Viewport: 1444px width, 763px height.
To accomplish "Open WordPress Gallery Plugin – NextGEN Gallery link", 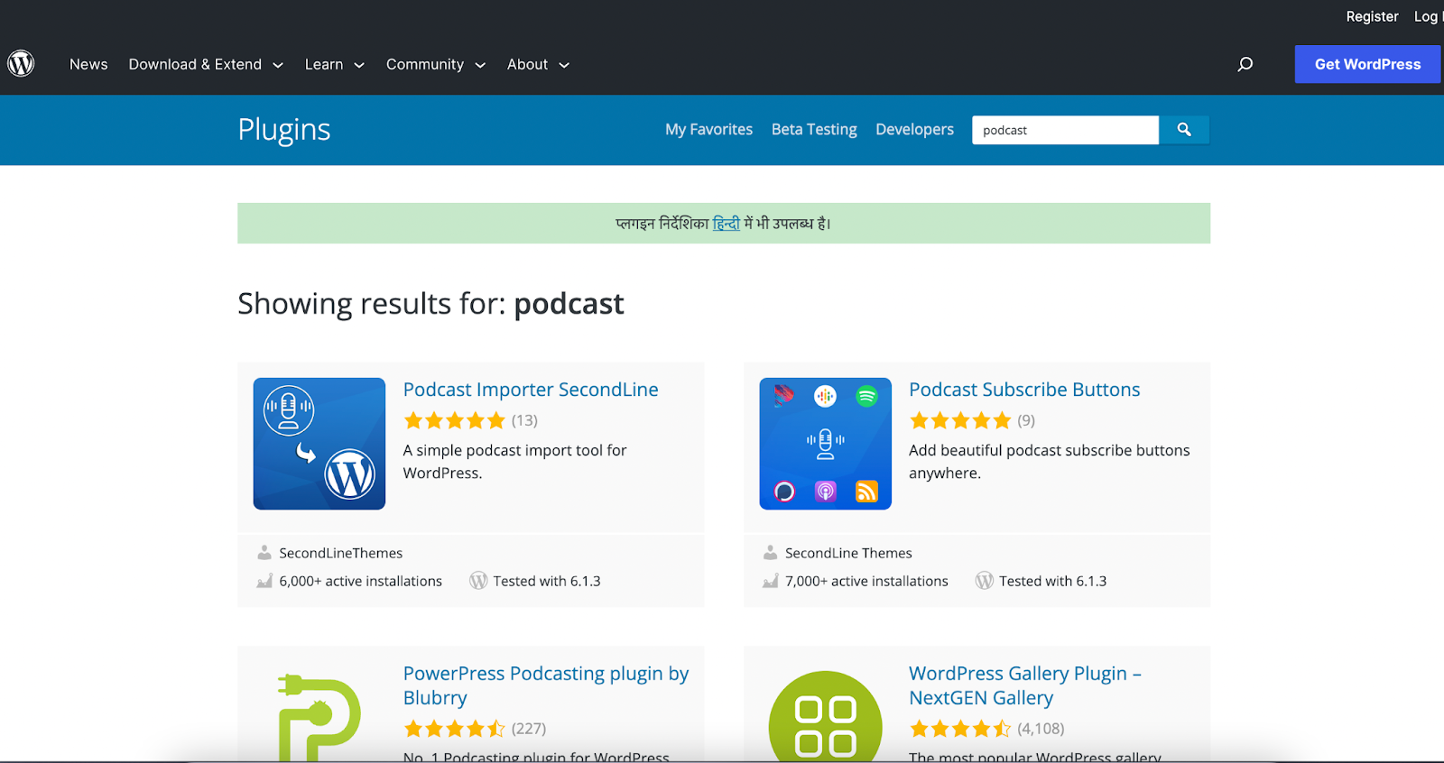I will pos(1025,685).
